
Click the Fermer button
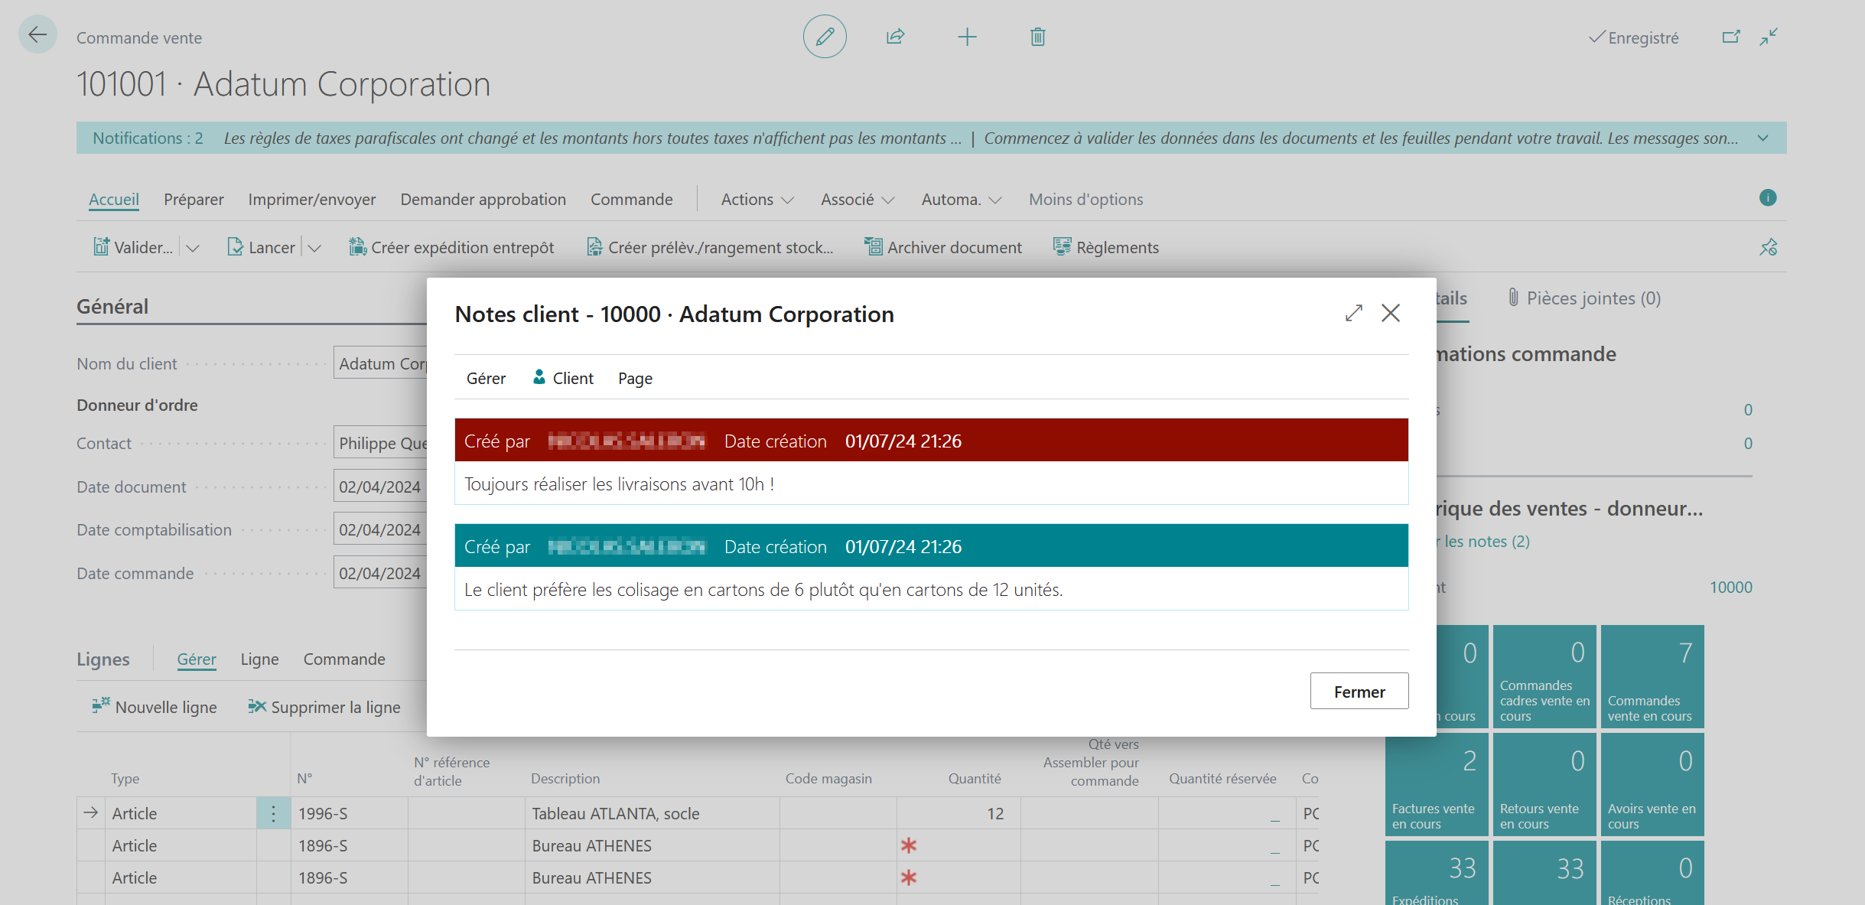1359,692
